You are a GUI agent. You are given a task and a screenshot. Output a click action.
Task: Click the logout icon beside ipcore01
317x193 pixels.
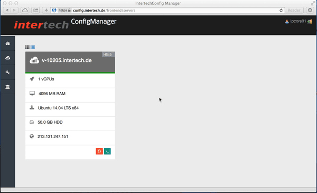310,22
